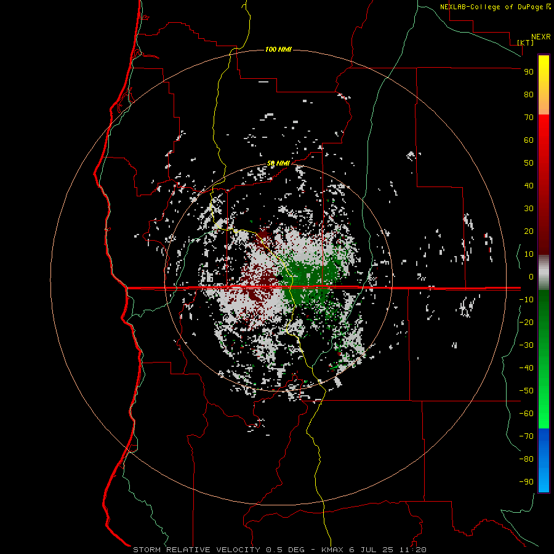The width and height of the screenshot is (554, 554).
Task: Select the positive 40 knot scale label
Action: 529,186
